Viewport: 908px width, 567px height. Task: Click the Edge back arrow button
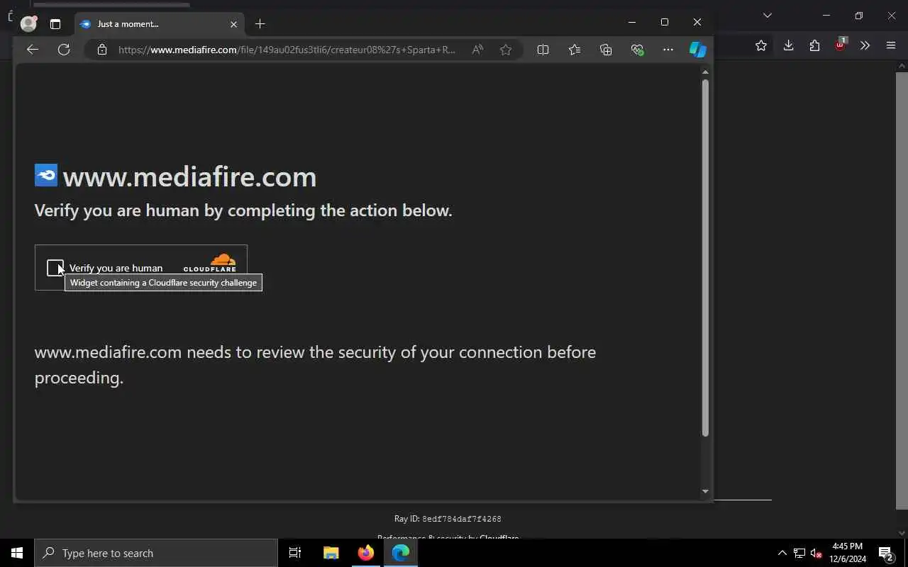point(32,50)
